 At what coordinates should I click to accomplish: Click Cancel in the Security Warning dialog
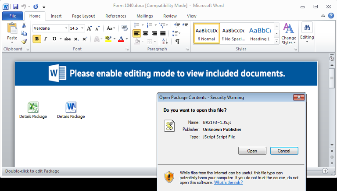284,151
